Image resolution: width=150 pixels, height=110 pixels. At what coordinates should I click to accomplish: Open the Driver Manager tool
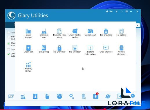click(x=28, y=33)
